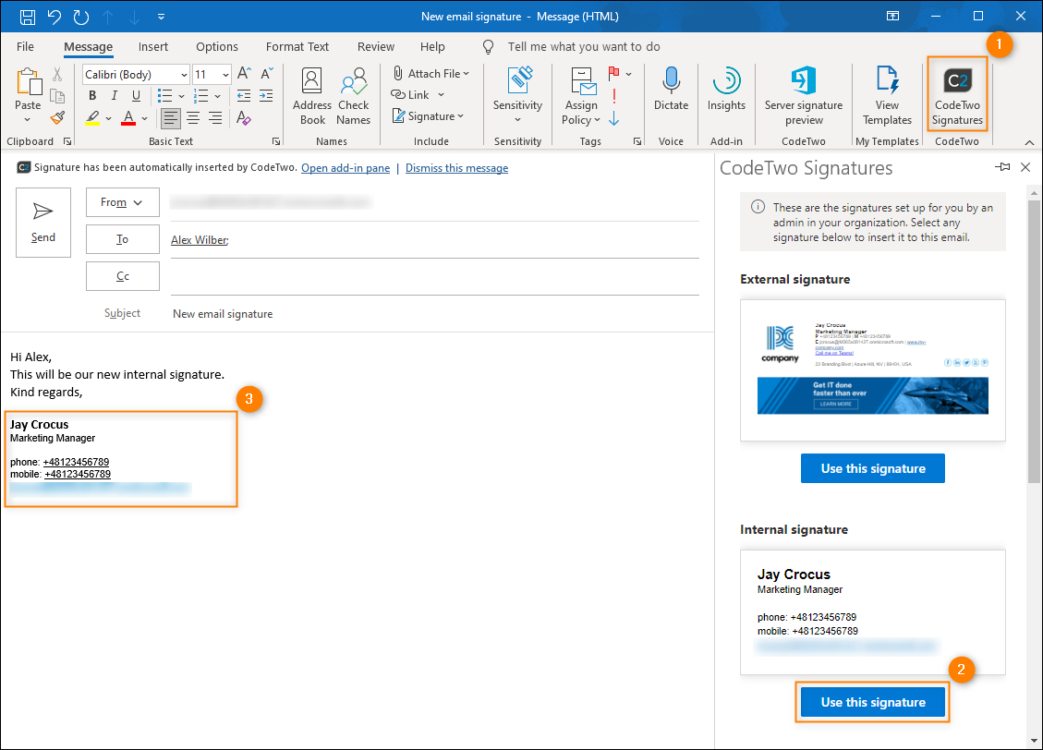Open the Signature dropdown
1043x750 pixels.
[428, 116]
